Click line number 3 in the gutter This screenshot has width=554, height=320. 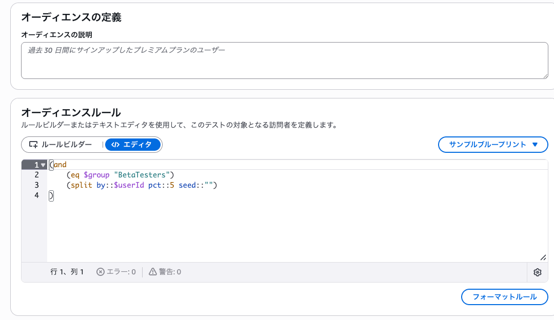tap(37, 185)
